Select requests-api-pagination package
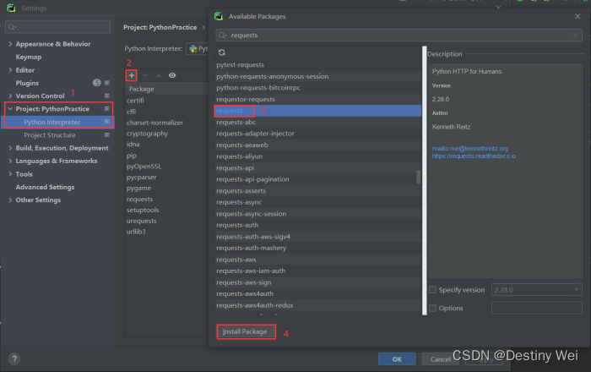The height and width of the screenshot is (372, 591). [318, 179]
